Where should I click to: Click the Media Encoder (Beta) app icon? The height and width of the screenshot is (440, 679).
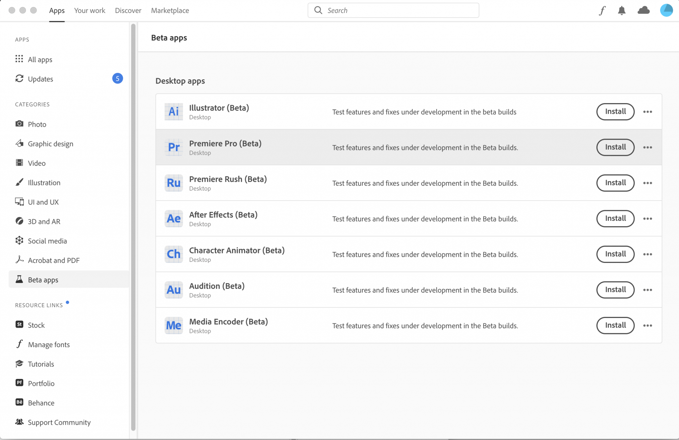174,326
